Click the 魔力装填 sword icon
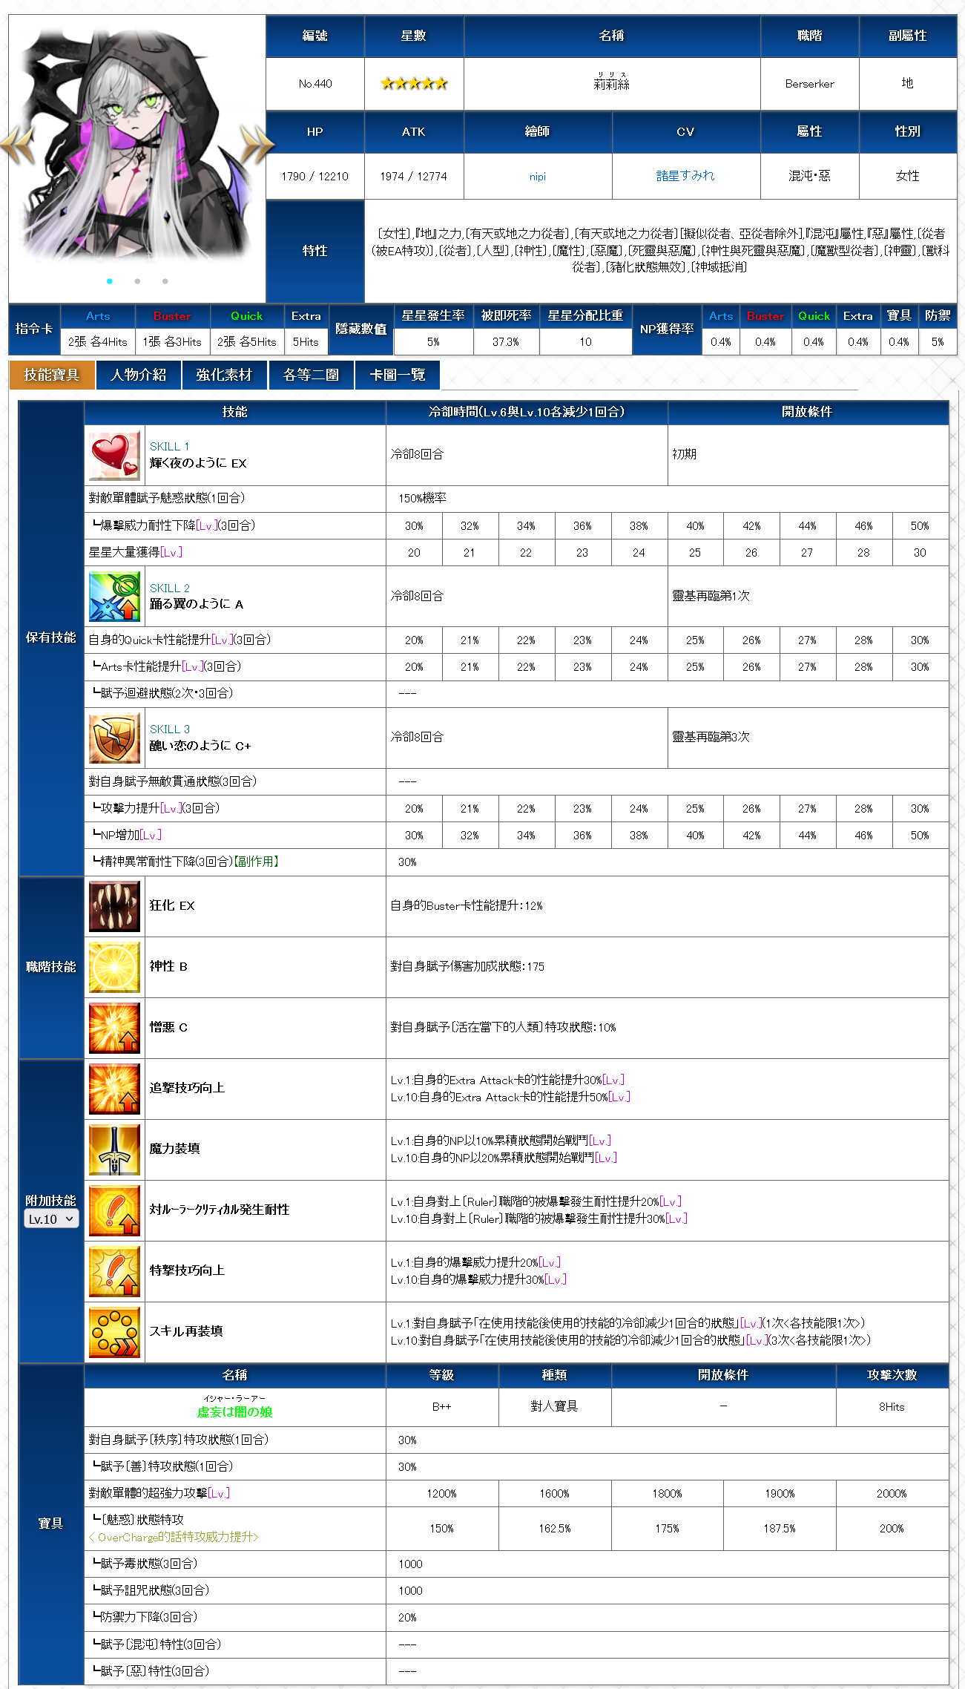Viewport: 965px width, 1689px height. [x=114, y=1149]
